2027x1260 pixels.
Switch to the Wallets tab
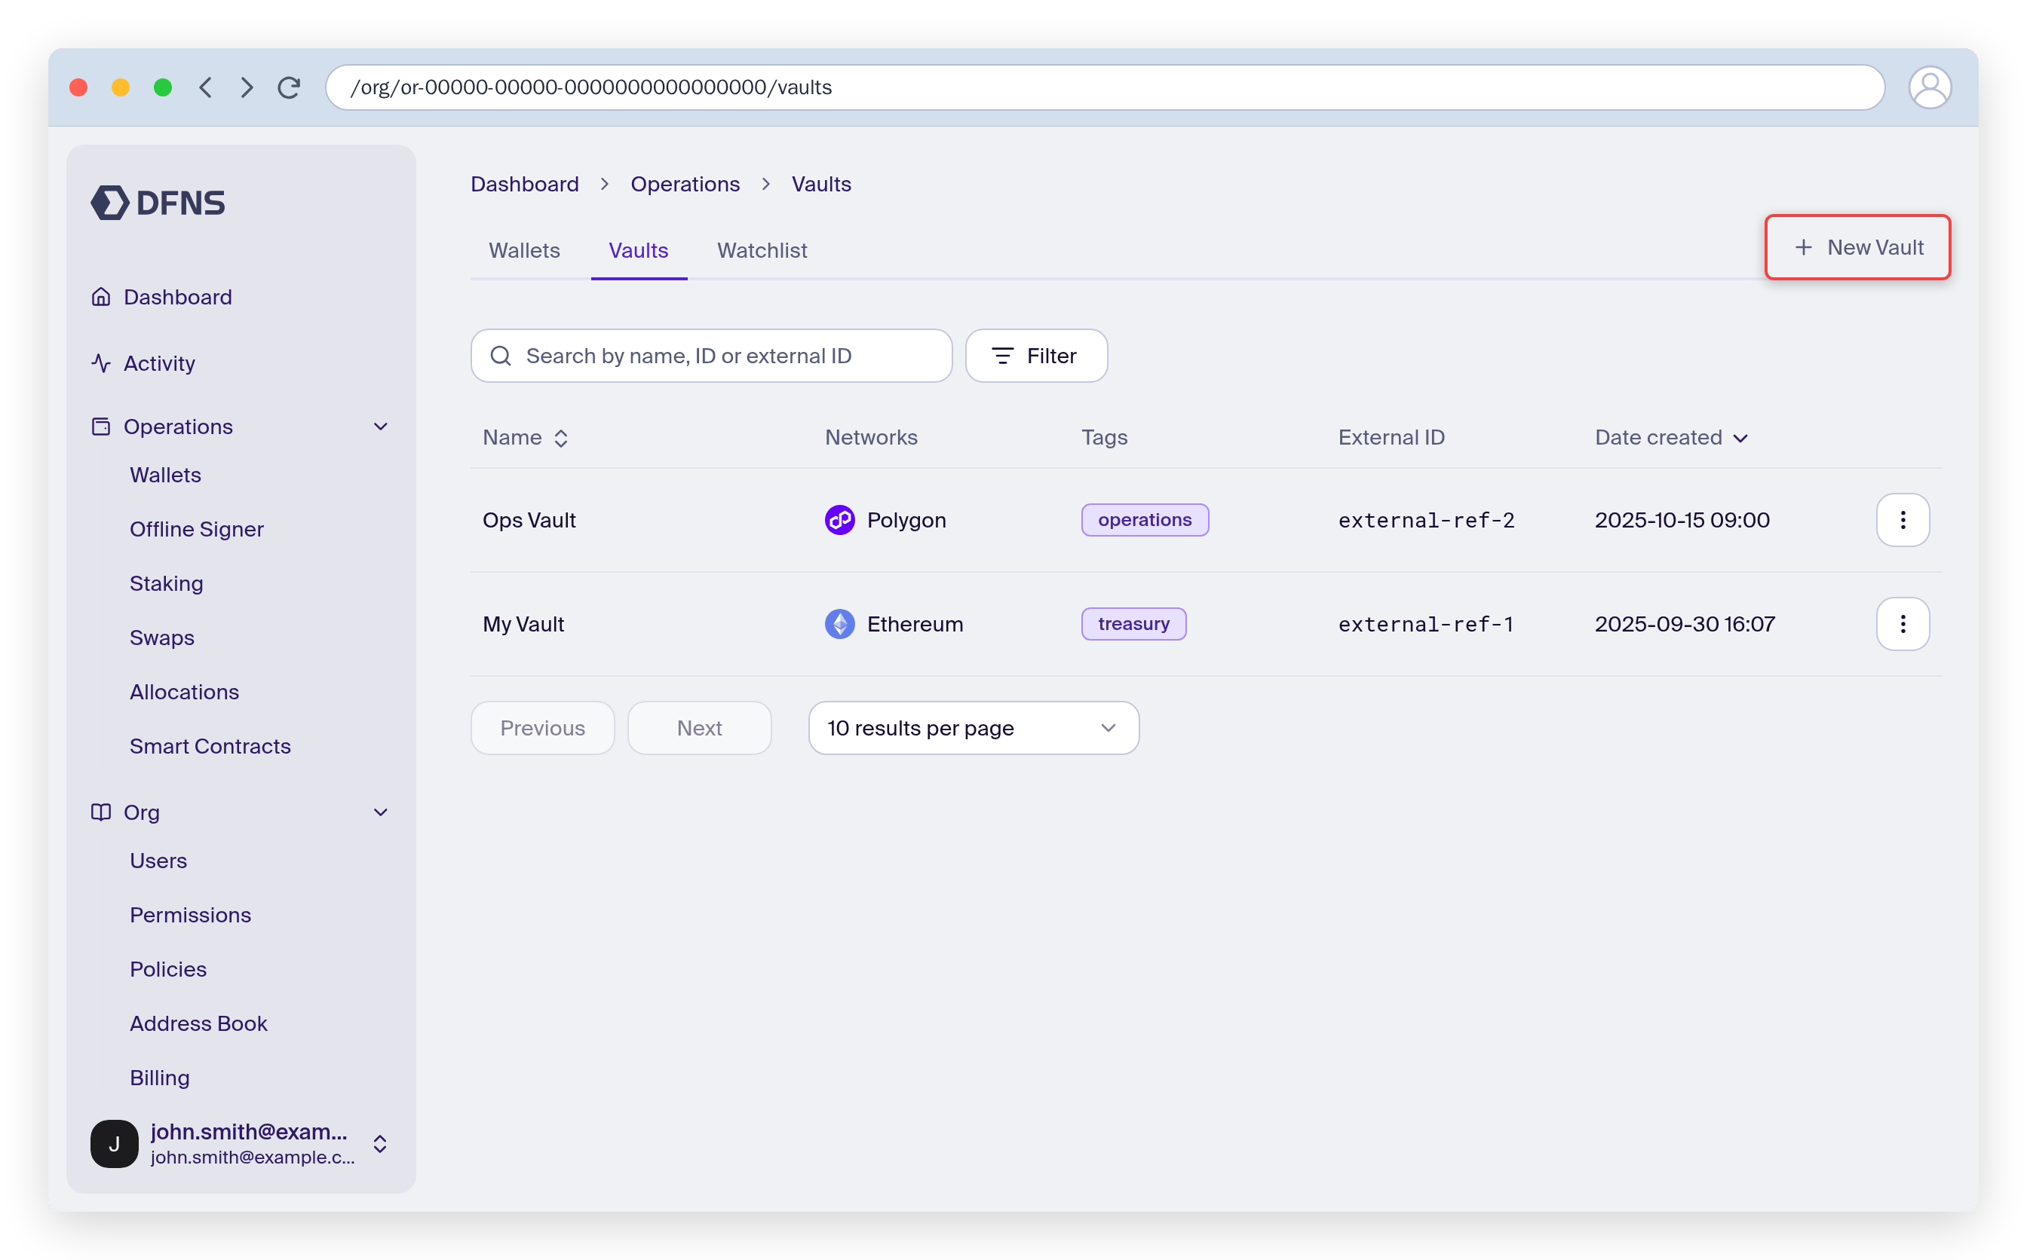(524, 250)
